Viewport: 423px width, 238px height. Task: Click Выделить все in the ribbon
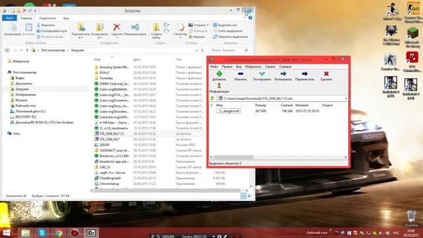pyautogui.click(x=225, y=25)
